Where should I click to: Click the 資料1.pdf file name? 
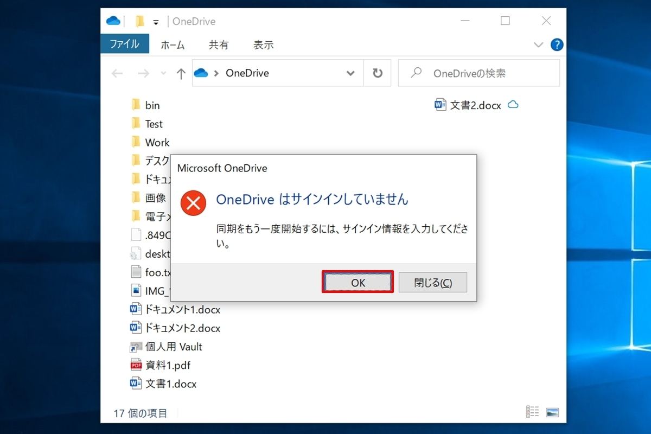[168, 366]
